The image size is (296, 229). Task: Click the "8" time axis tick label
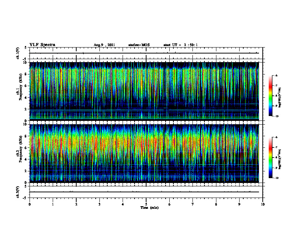(216, 204)
